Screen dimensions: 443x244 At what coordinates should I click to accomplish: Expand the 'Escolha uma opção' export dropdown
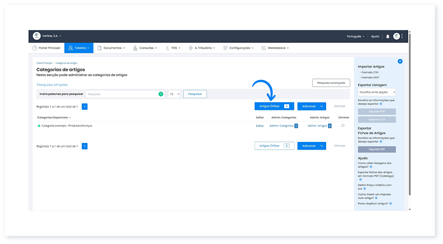377,92
